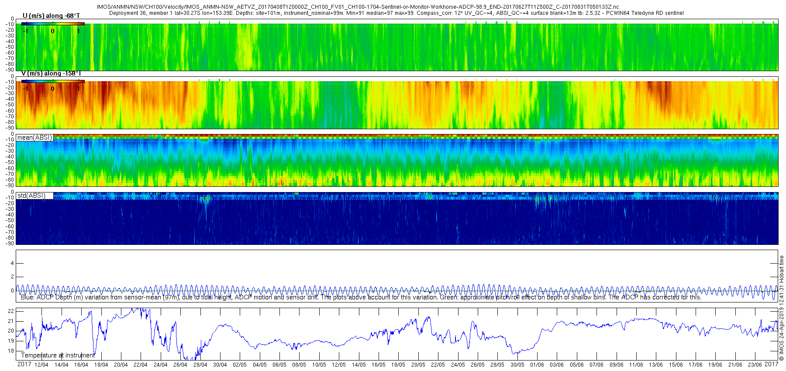Click the 06/05 date tick label

point(279,365)
